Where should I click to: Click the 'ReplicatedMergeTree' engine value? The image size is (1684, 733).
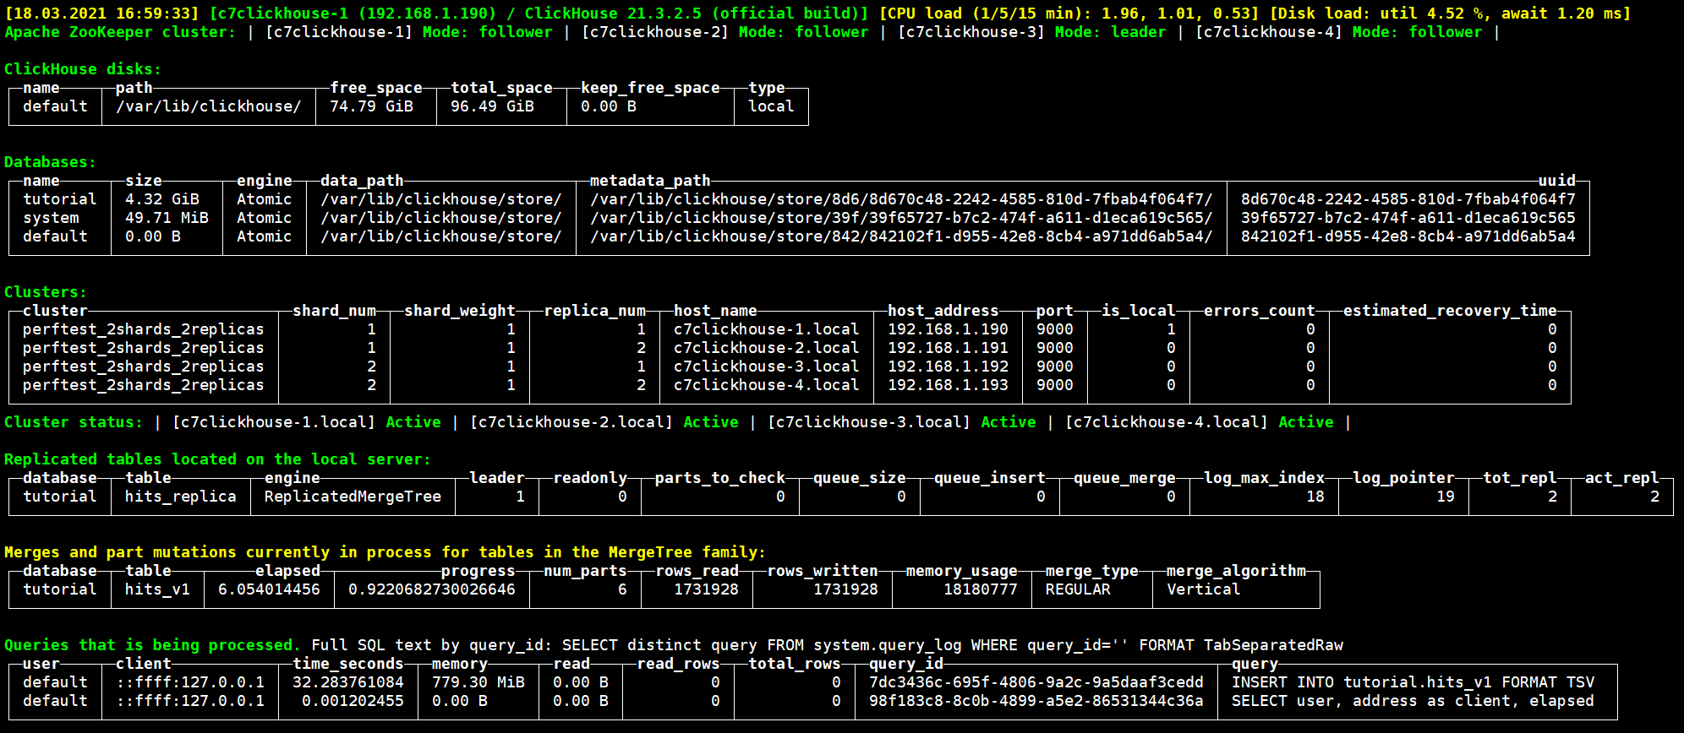click(353, 497)
